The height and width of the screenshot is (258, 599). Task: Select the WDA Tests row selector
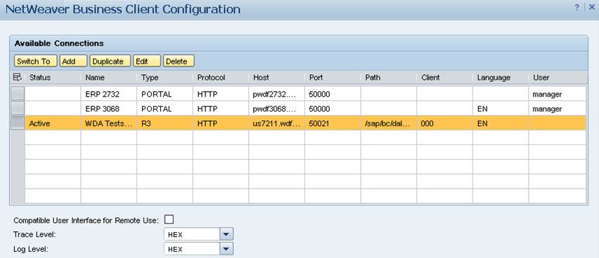click(17, 123)
